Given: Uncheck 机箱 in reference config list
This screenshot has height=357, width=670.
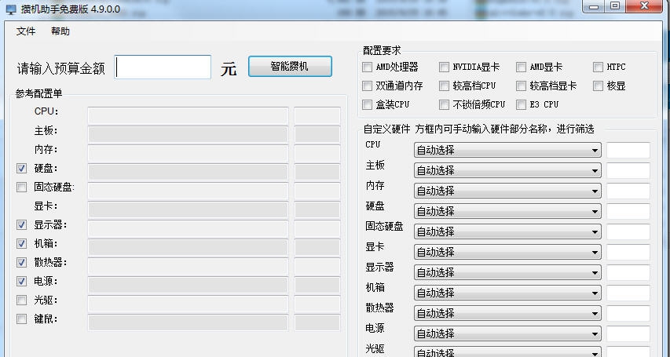Looking at the screenshot, I should (21, 243).
